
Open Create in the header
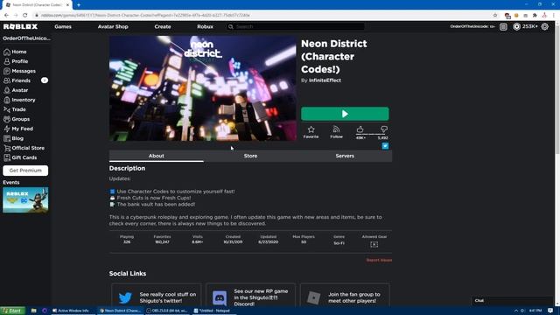(163, 27)
